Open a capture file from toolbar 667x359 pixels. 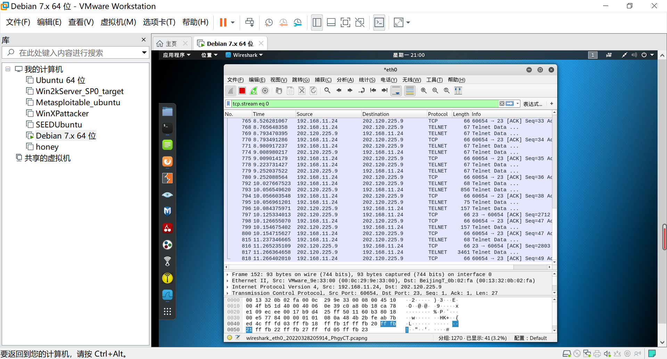pos(279,91)
